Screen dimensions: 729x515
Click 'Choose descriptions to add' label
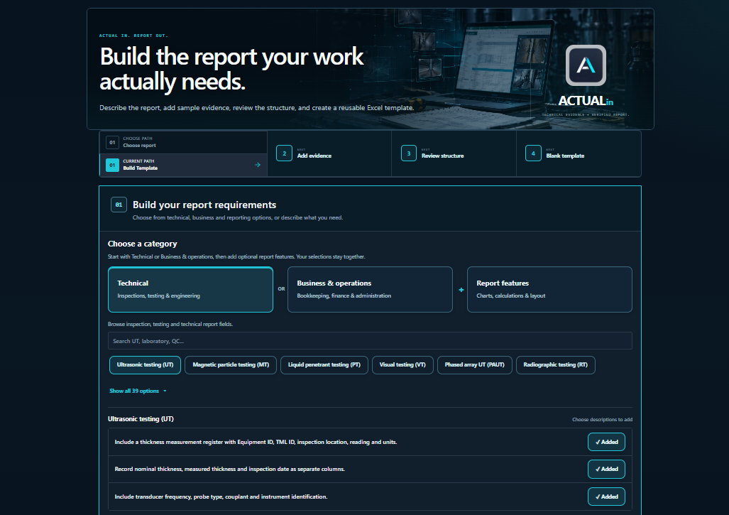point(602,420)
